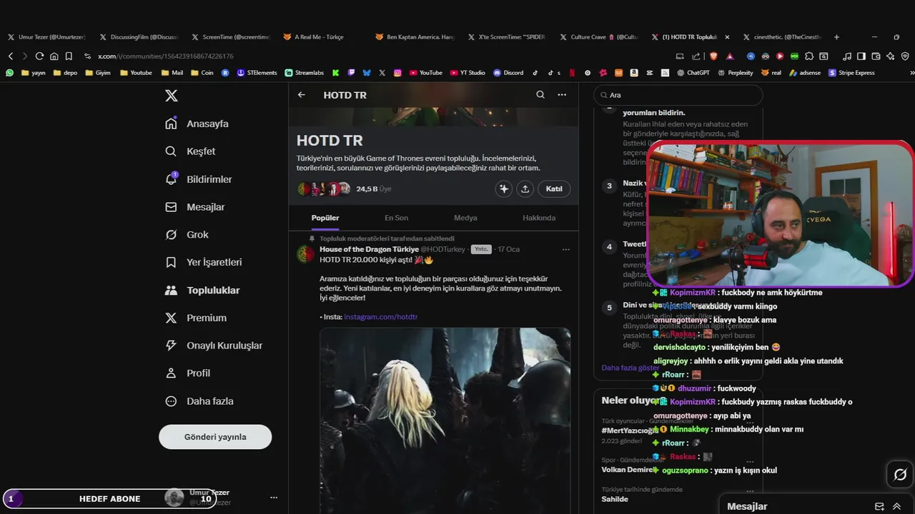Share the HOTD TR community
Viewport: 915px width, 514px height.
525,188
